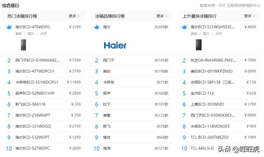Screen dimensions: 264x157
Task: Expand 更多 in 热门冰箱排行榜
Action: [x=74, y=16]
